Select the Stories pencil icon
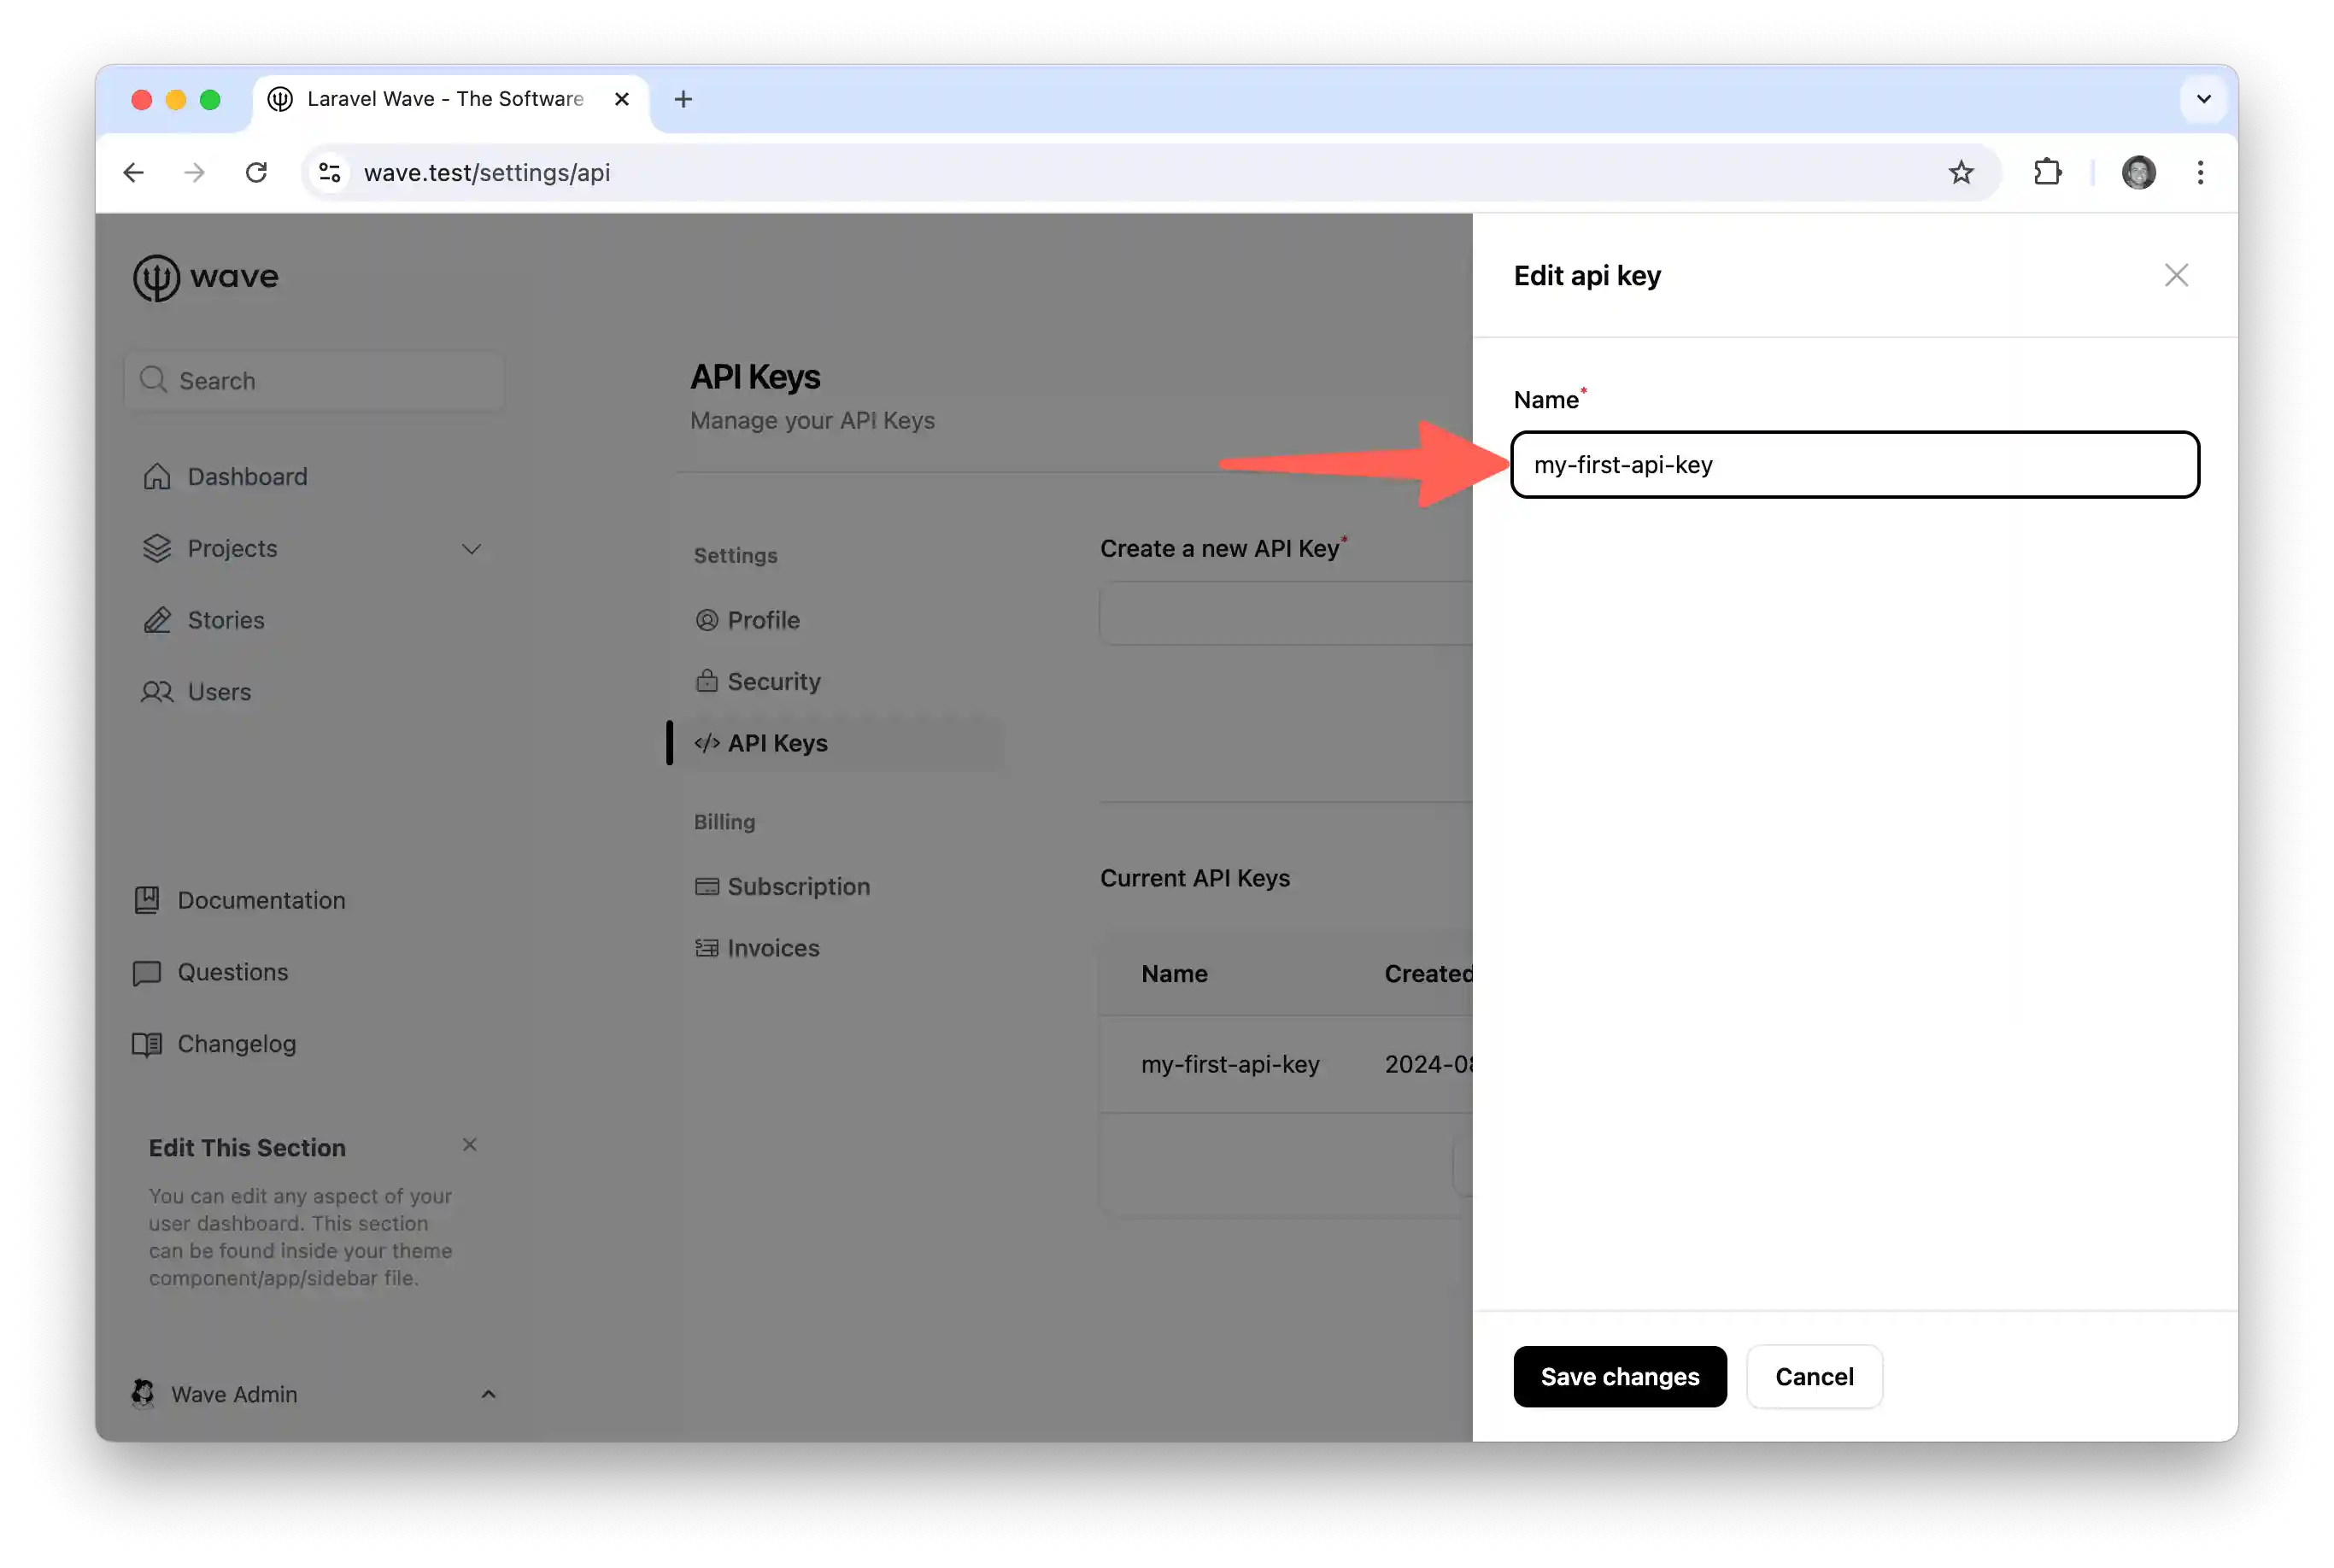Viewport: 2334px width, 1568px height. click(157, 620)
